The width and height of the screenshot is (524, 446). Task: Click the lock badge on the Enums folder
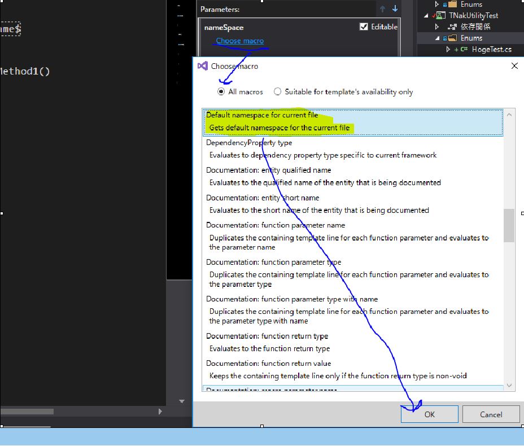(445, 38)
